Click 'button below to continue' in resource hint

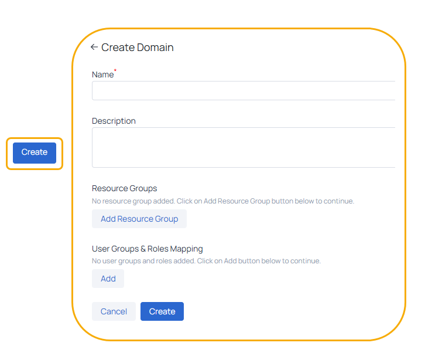click(313, 201)
